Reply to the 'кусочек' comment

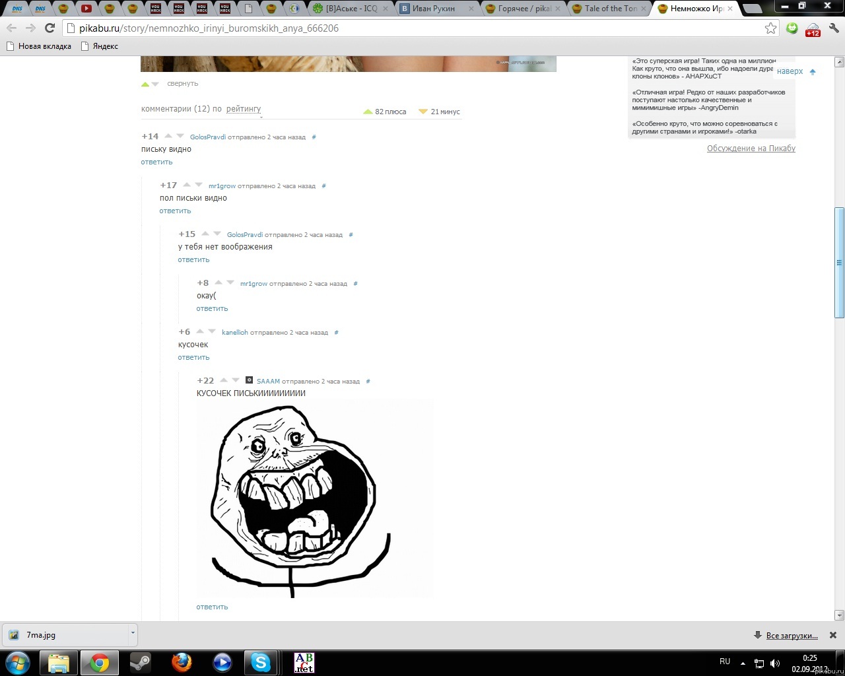click(x=193, y=357)
